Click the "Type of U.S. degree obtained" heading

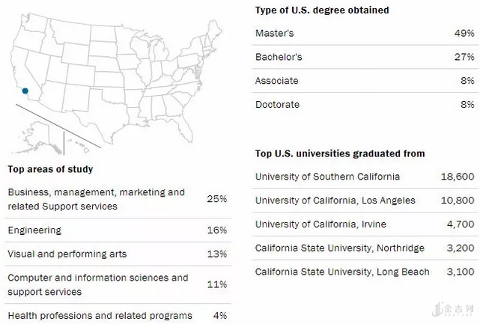(321, 10)
